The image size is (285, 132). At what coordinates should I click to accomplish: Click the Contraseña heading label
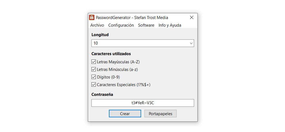pos(102,95)
